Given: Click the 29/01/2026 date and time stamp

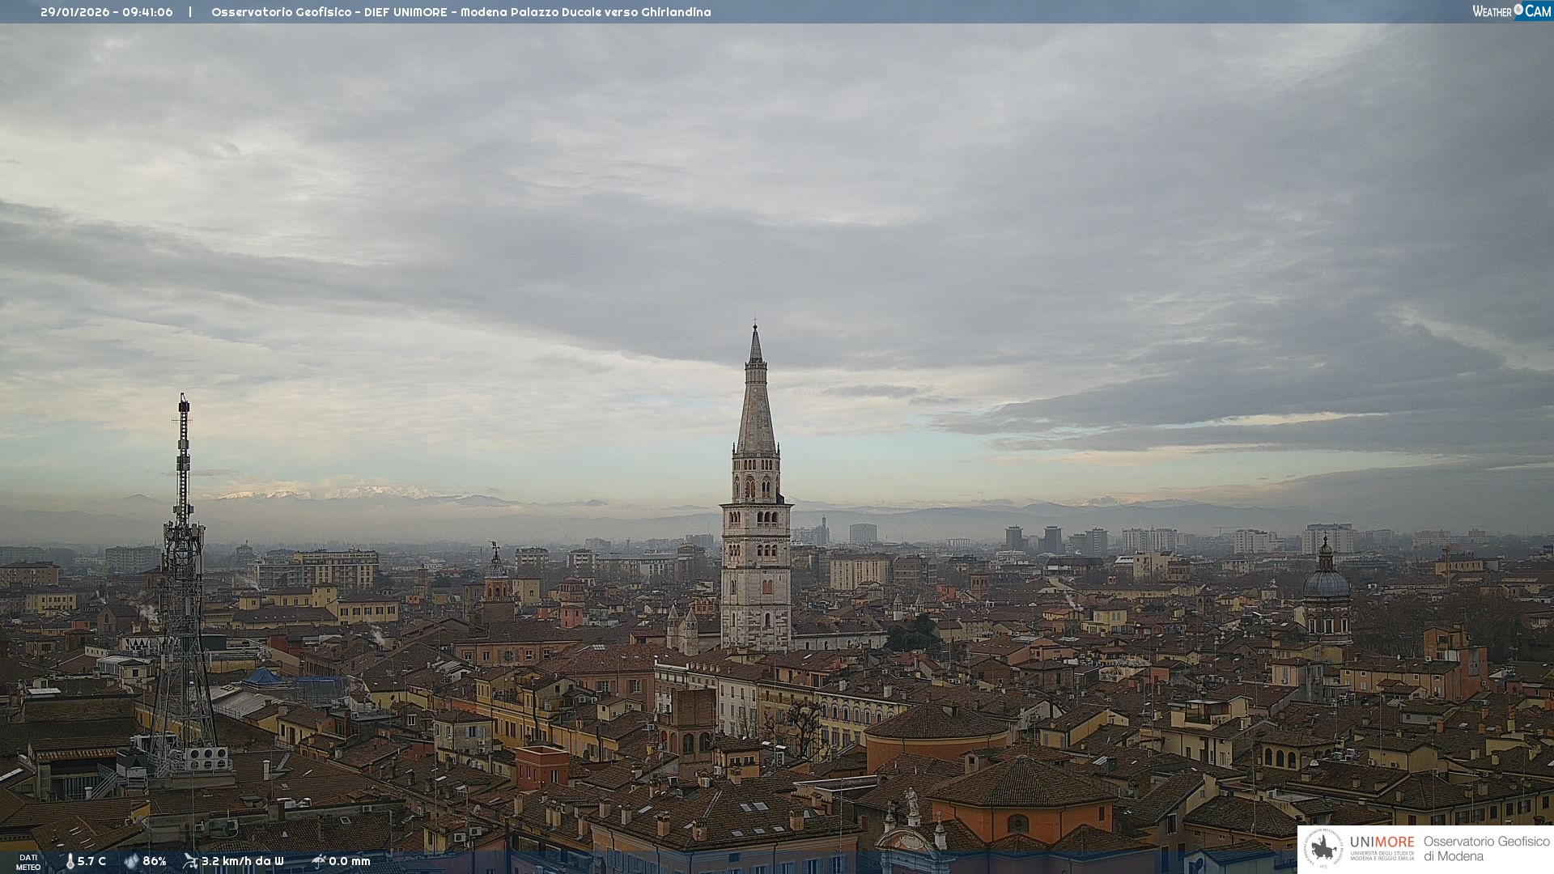Looking at the screenshot, I should point(107,12).
